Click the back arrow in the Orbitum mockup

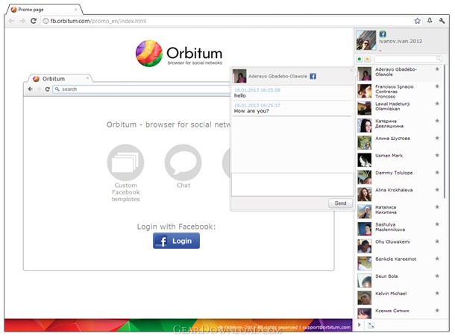pyautogui.click(x=31, y=89)
